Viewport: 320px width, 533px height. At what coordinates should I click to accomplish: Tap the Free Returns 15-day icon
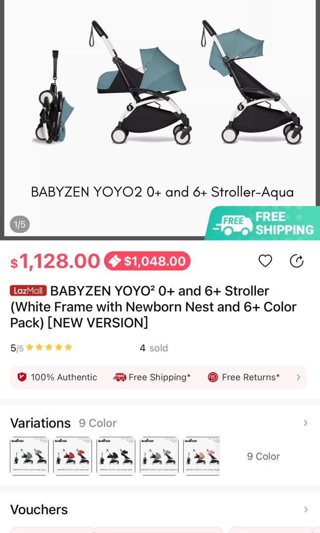point(213,377)
